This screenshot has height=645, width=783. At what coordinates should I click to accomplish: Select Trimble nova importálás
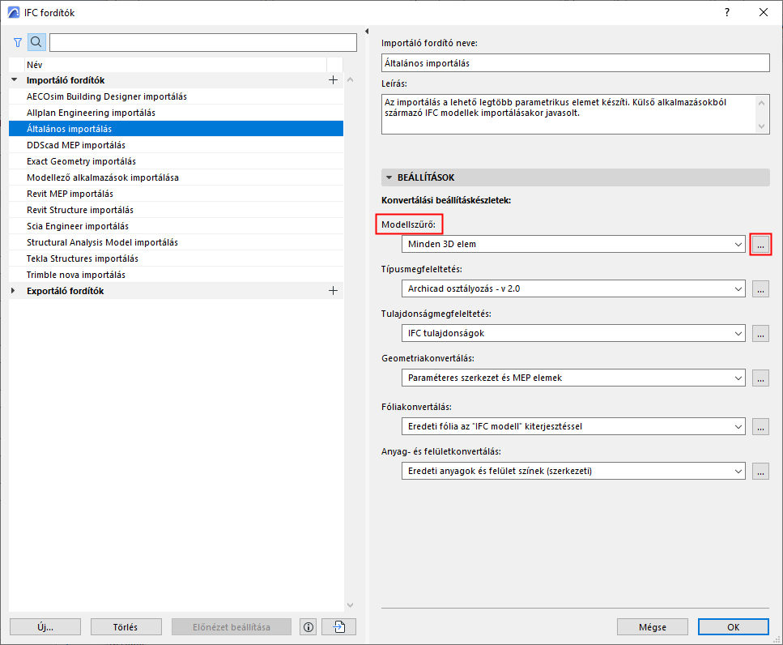coord(176,275)
